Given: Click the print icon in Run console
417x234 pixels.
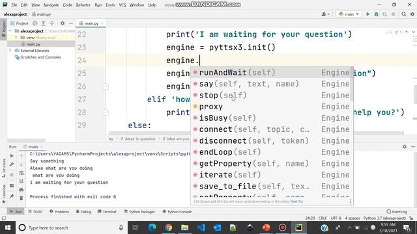Looking at the screenshot, I should 22,190.
